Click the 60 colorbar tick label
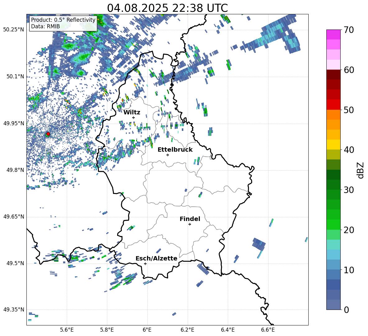This screenshot has width=368, height=336. click(x=349, y=70)
